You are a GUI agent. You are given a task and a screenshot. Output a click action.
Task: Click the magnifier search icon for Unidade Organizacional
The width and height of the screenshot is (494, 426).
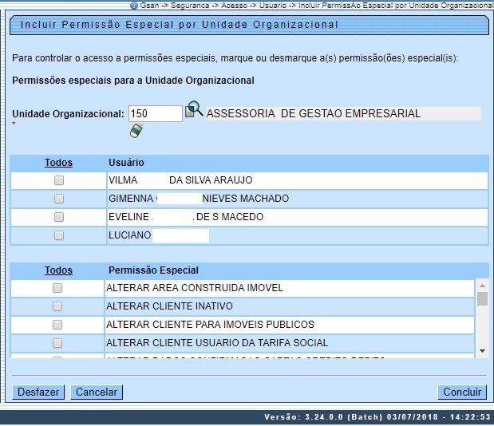(194, 111)
